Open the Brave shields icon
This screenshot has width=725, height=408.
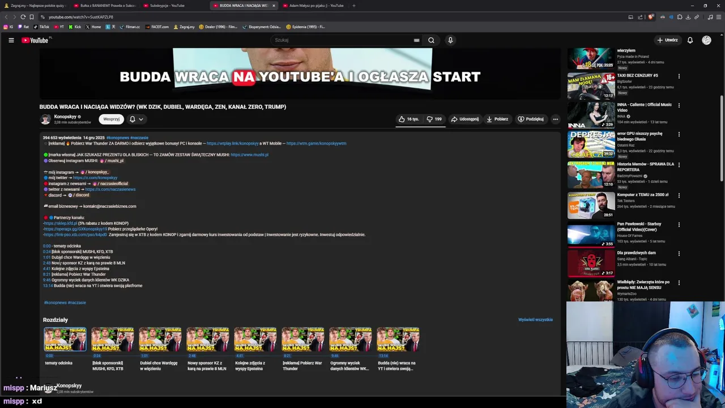[x=651, y=17]
